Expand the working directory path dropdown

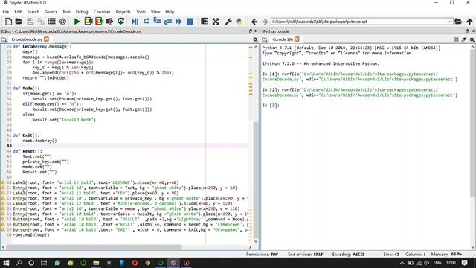click(450, 22)
